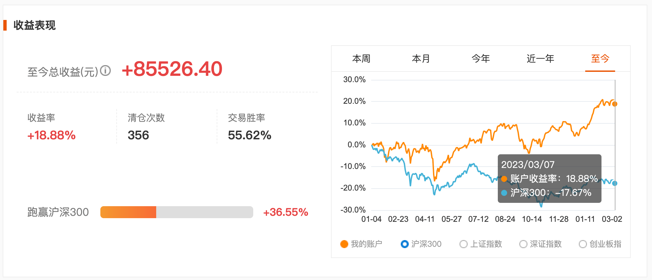Image resolution: width=652 pixels, height=280 pixels.
Task: Switch to the 本月 tab
Action: point(421,59)
